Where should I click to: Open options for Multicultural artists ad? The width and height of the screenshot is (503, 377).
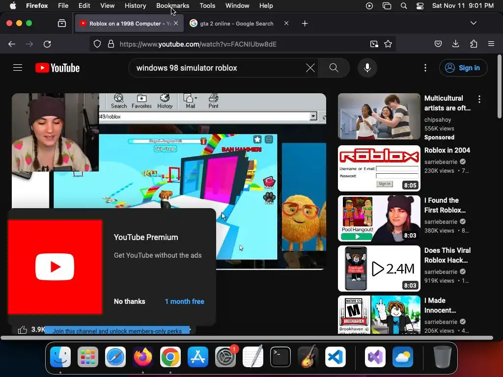[479, 99]
